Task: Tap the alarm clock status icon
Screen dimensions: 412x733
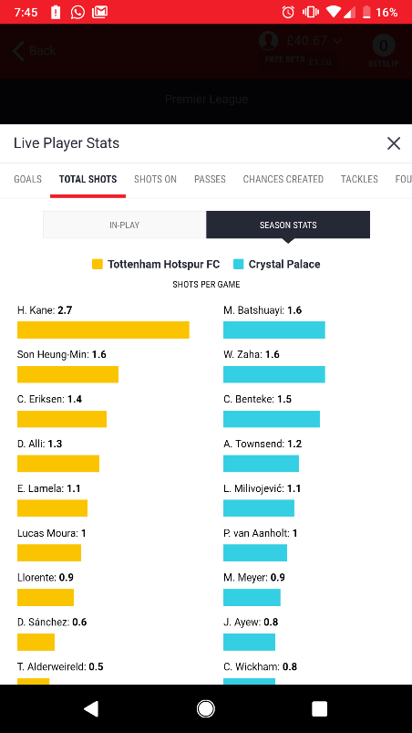Action: tap(288, 12)
